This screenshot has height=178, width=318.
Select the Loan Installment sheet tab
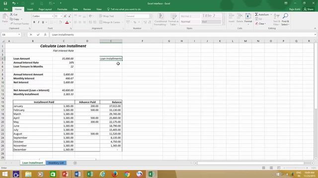[x=32, y=163]
